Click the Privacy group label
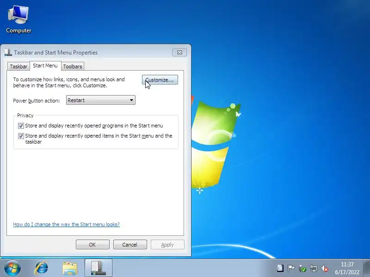Screen dimensions: 370x277 (x=25, y=115)
